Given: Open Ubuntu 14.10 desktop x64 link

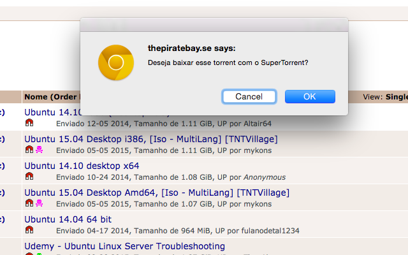Looking at the screenshot, I should click(x=82, y=166).
